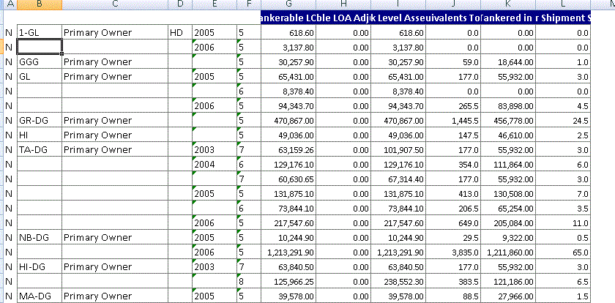Screen dimensions: 615x303
Task: Select the cell containing GR-DG
Action: click(40, 120)
